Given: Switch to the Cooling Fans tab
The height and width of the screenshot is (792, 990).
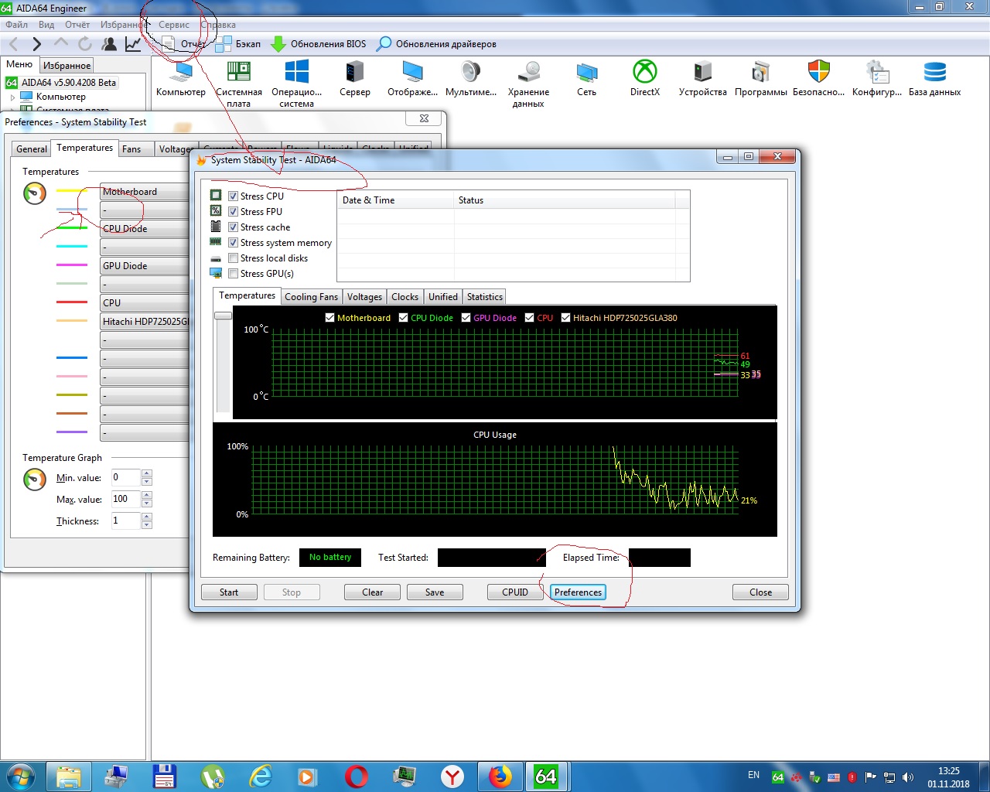Looking at the screenshot, I should click(x=311, y=297).
